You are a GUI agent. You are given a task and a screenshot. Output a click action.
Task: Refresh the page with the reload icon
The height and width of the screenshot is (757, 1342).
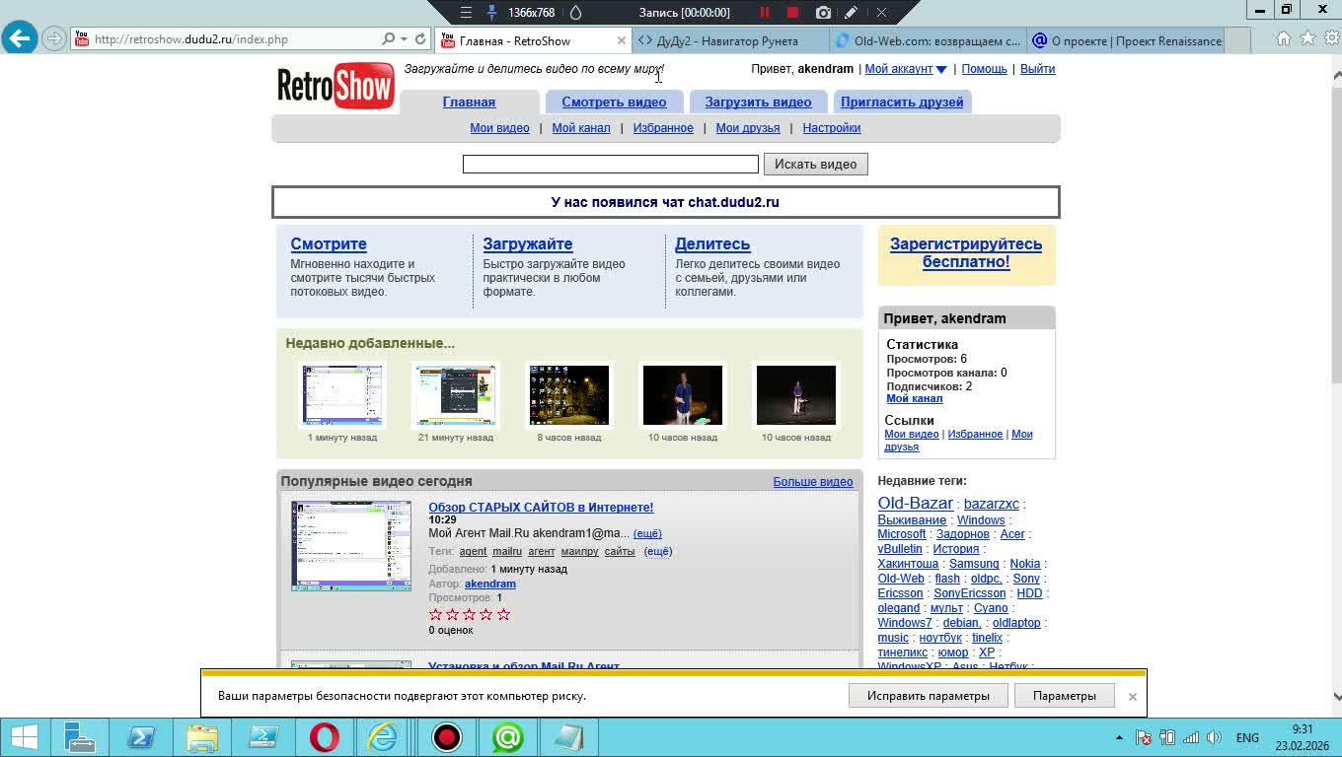(420, 39)
